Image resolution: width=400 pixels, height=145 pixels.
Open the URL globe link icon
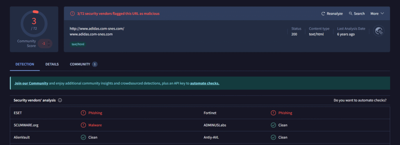(379, 31)
